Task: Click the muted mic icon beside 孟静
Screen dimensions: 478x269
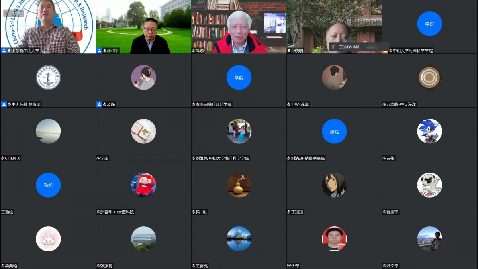Action: point(104,104)
